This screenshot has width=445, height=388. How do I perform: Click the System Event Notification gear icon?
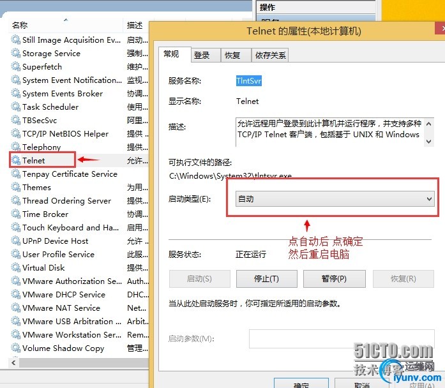(x=15, y=80)
